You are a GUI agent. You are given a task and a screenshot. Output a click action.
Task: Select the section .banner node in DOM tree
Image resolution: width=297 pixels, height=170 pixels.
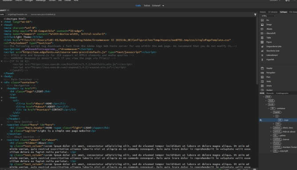click(x=281, y=139)
